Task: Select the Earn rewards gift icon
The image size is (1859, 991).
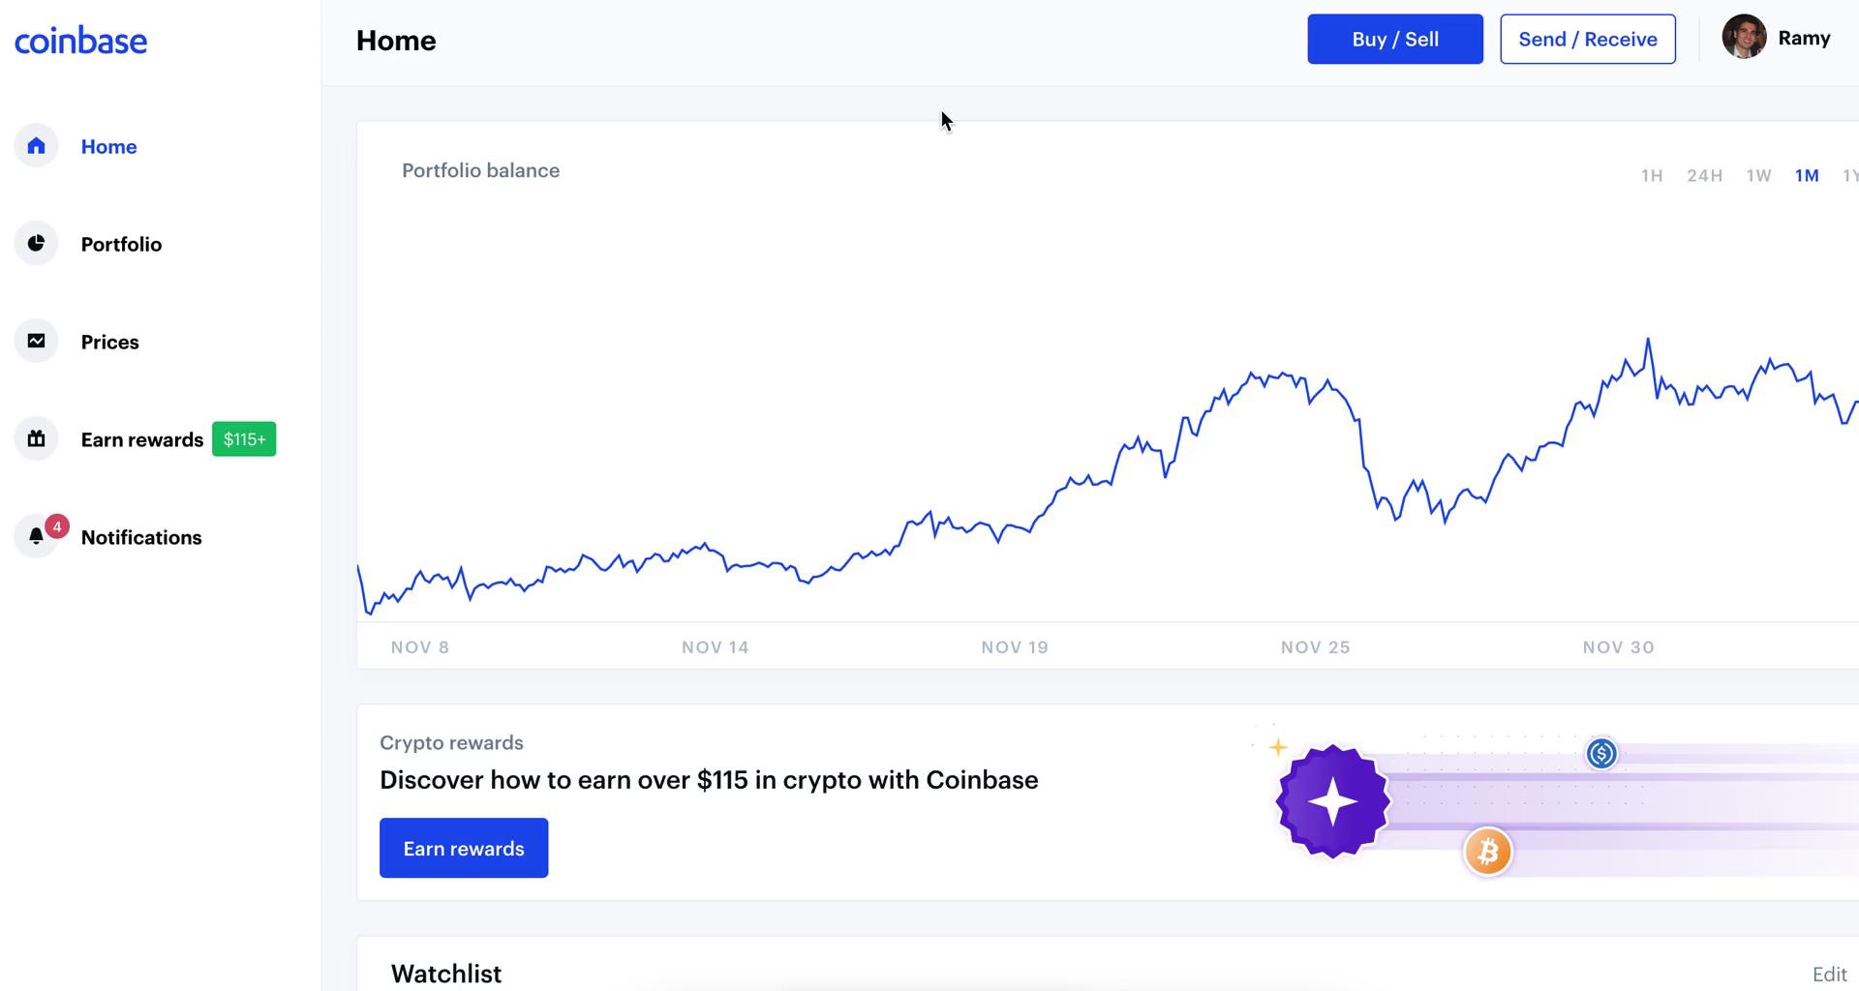Action: [36, 438]
